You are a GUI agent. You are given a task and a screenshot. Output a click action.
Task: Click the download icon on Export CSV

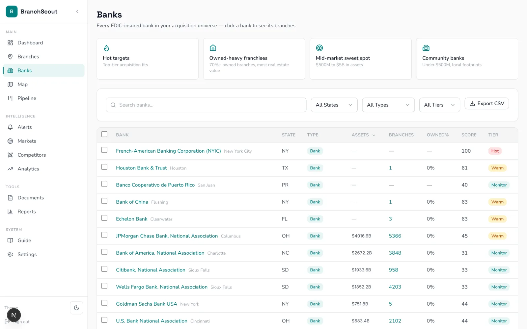[x=472, y=103]
